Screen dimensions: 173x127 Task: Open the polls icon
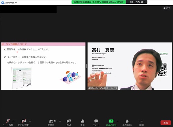click(x=82, y=121)
